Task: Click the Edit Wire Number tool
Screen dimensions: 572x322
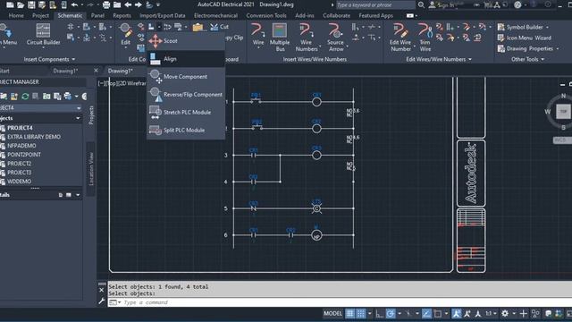Action: 400,37
